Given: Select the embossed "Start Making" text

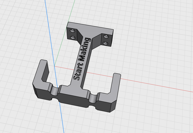Looking at the screenshot, I should [x=82, y=59].
